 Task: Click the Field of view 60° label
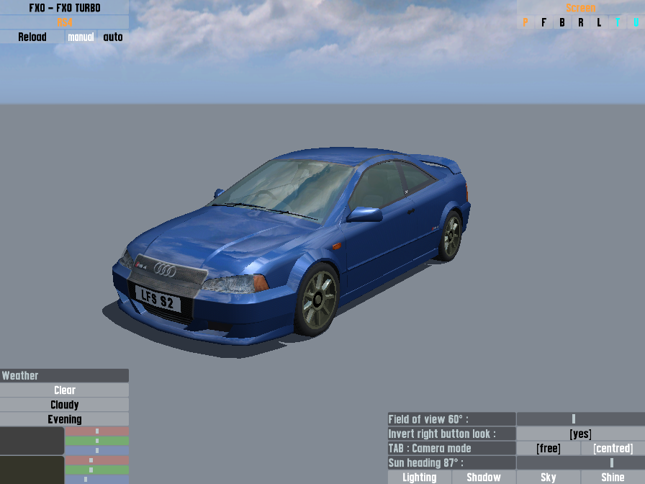tap(451, 419)
